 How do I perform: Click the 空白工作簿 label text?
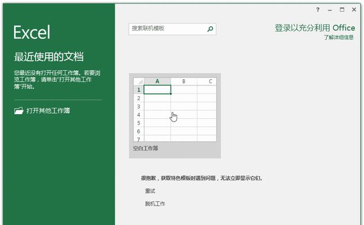145,148
